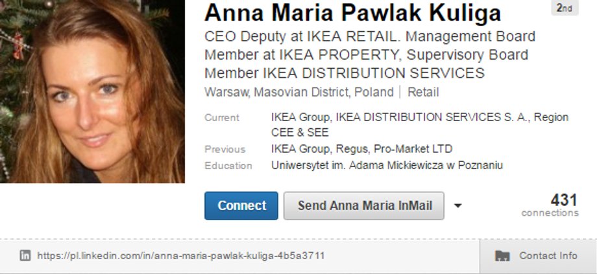597x274 pixels.
Task: Open the profile photo thumbnail
Action: click(92, 91)
